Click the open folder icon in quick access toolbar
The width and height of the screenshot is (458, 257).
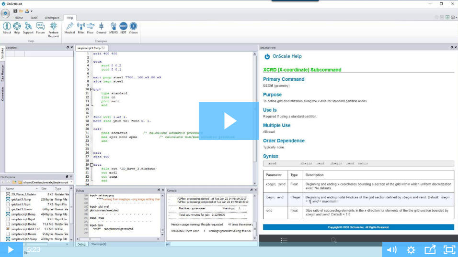tap(21, 11)
